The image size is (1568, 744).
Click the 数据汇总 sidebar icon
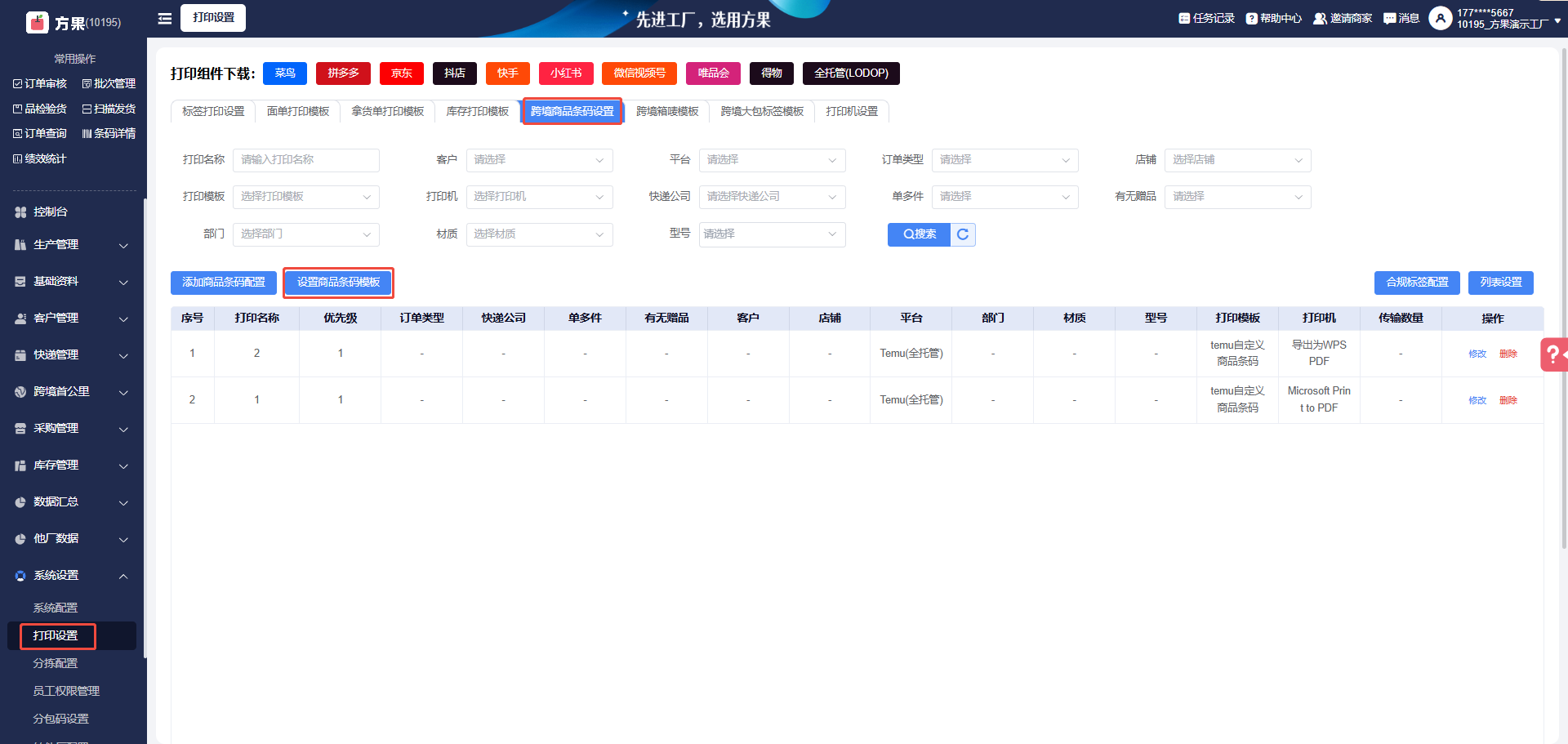click(20, 501)
